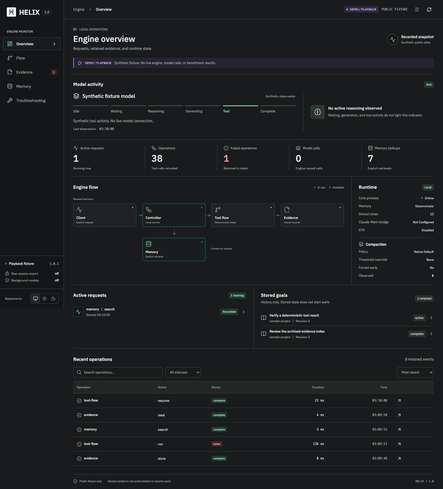Click the pulse icon beside memory / search request
Screen dimensions: 443x489
point(78,312)
